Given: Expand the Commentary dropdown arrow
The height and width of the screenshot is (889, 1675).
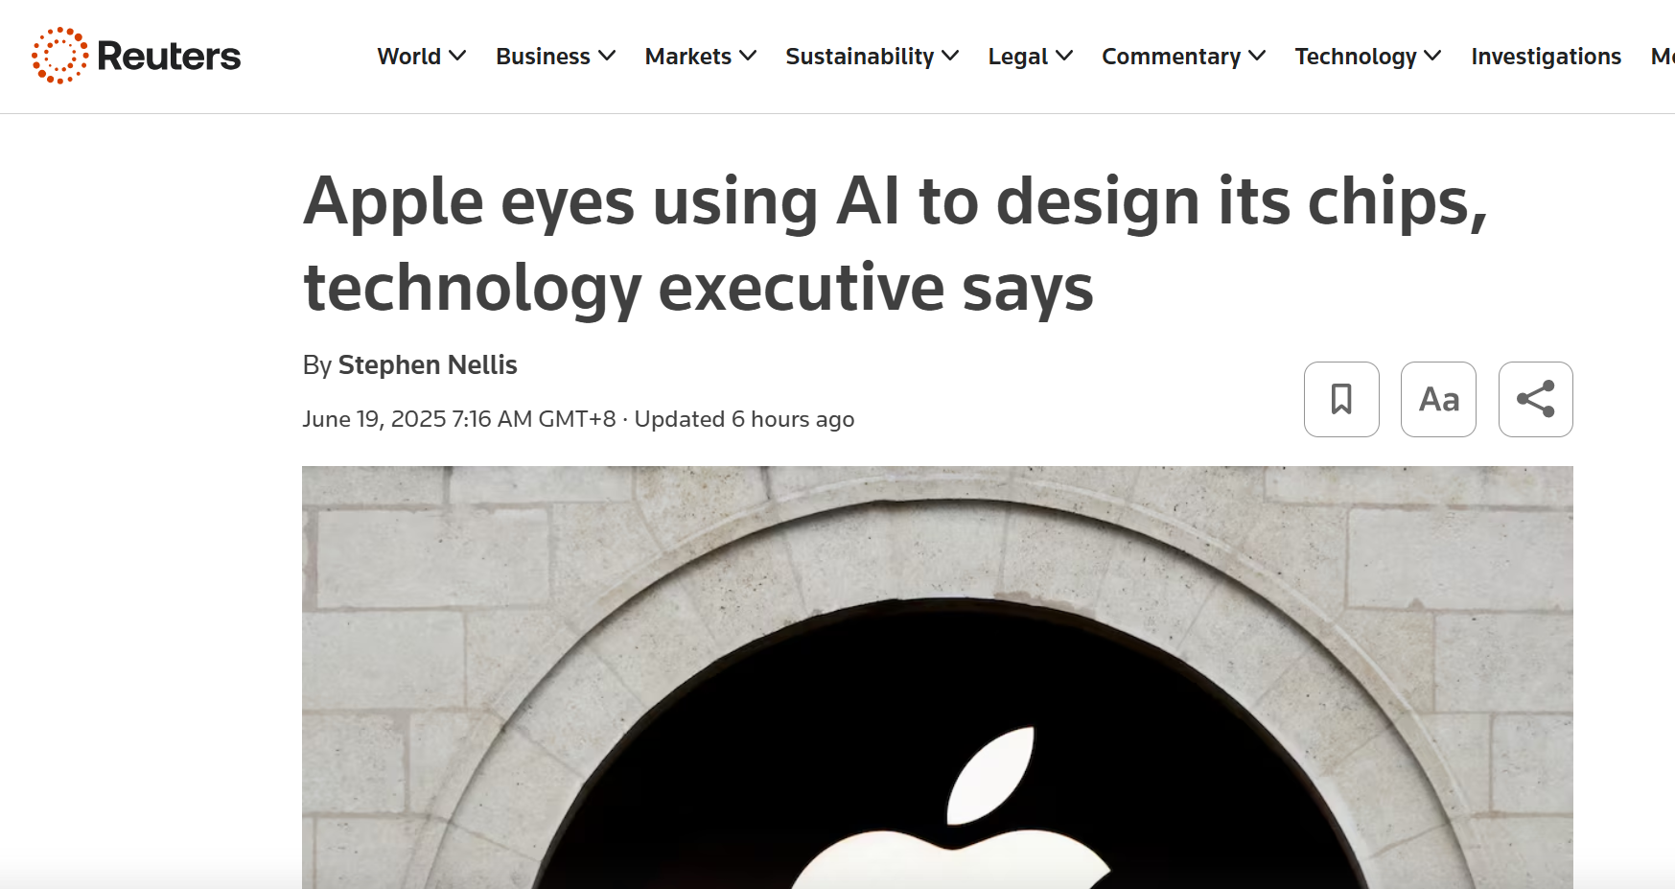Looking at the screenshot, I should [1257, 56].
